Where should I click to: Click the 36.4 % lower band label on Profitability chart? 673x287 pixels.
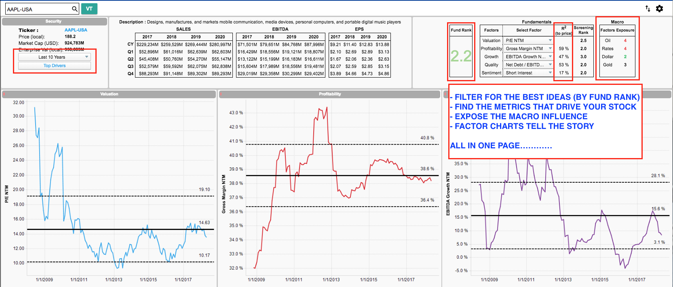427,200
